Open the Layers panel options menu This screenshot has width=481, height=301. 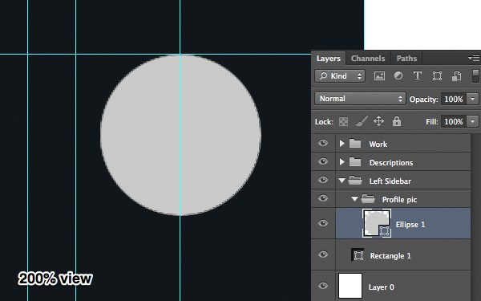point(474,58)
